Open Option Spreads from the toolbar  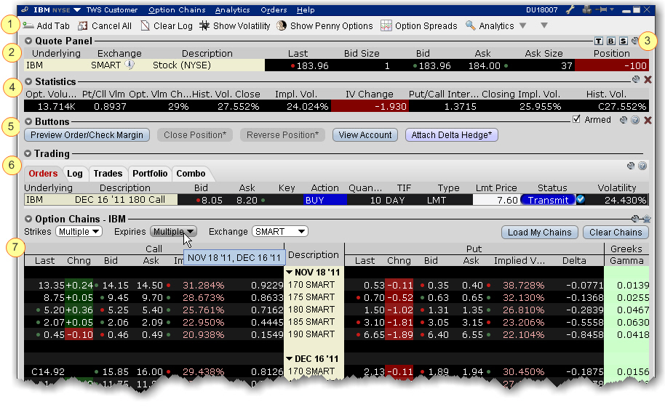click(386, 25)
